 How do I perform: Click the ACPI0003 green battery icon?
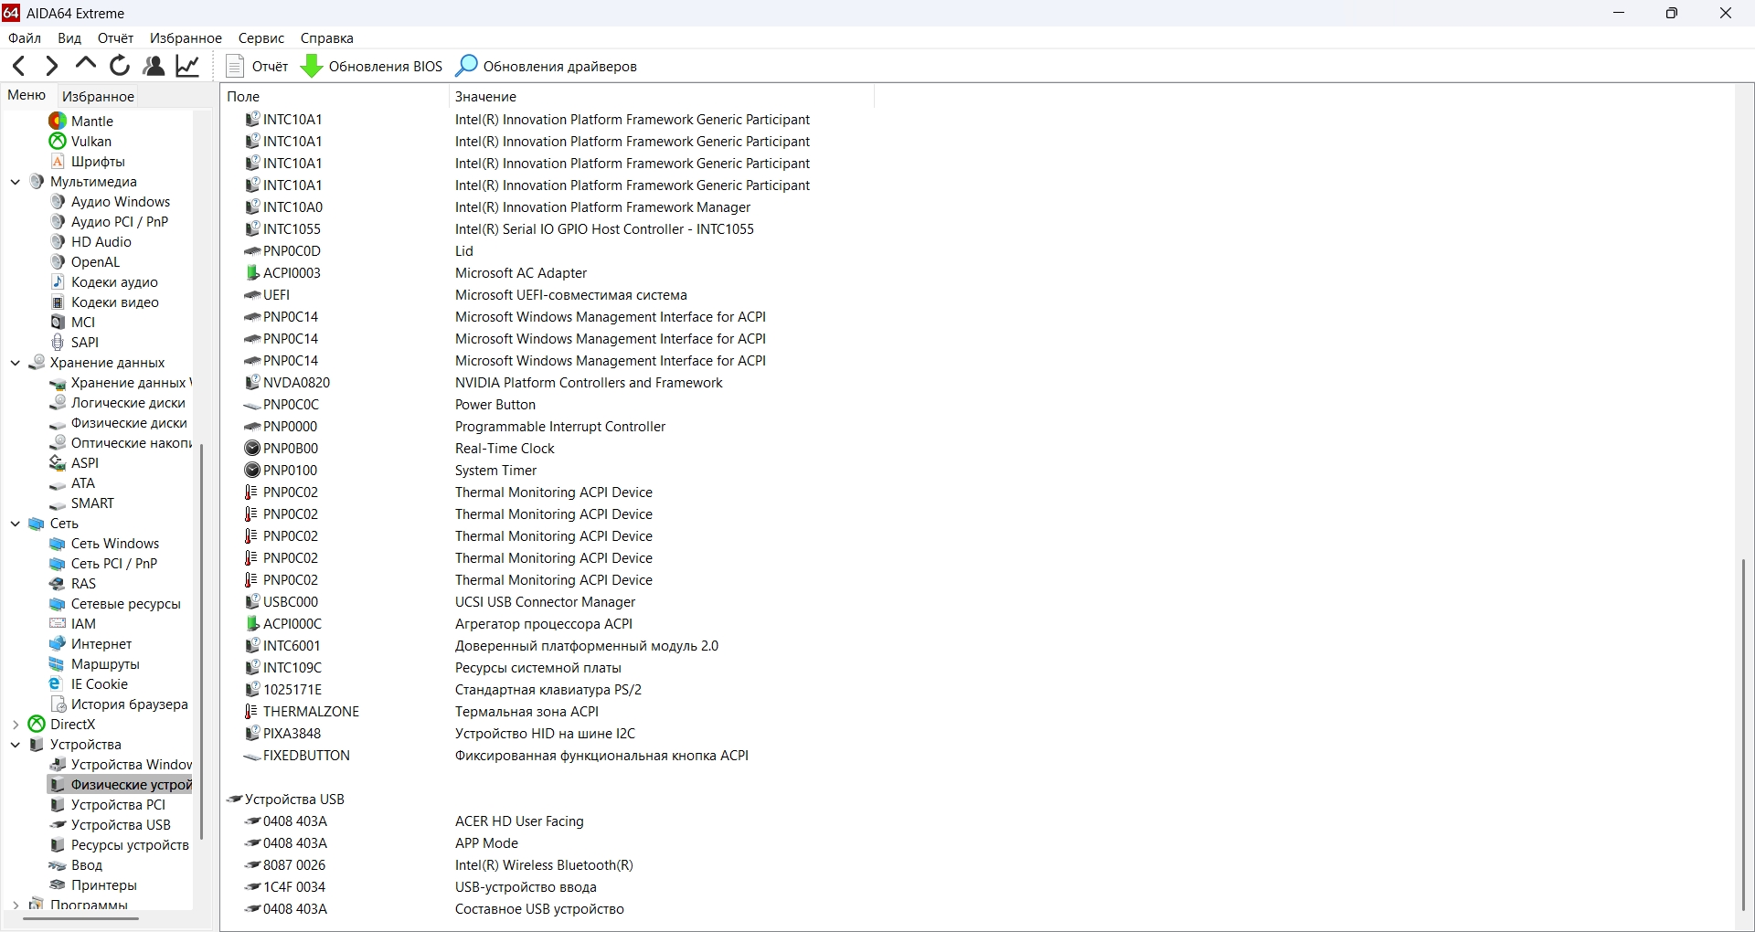pos(253,272)
